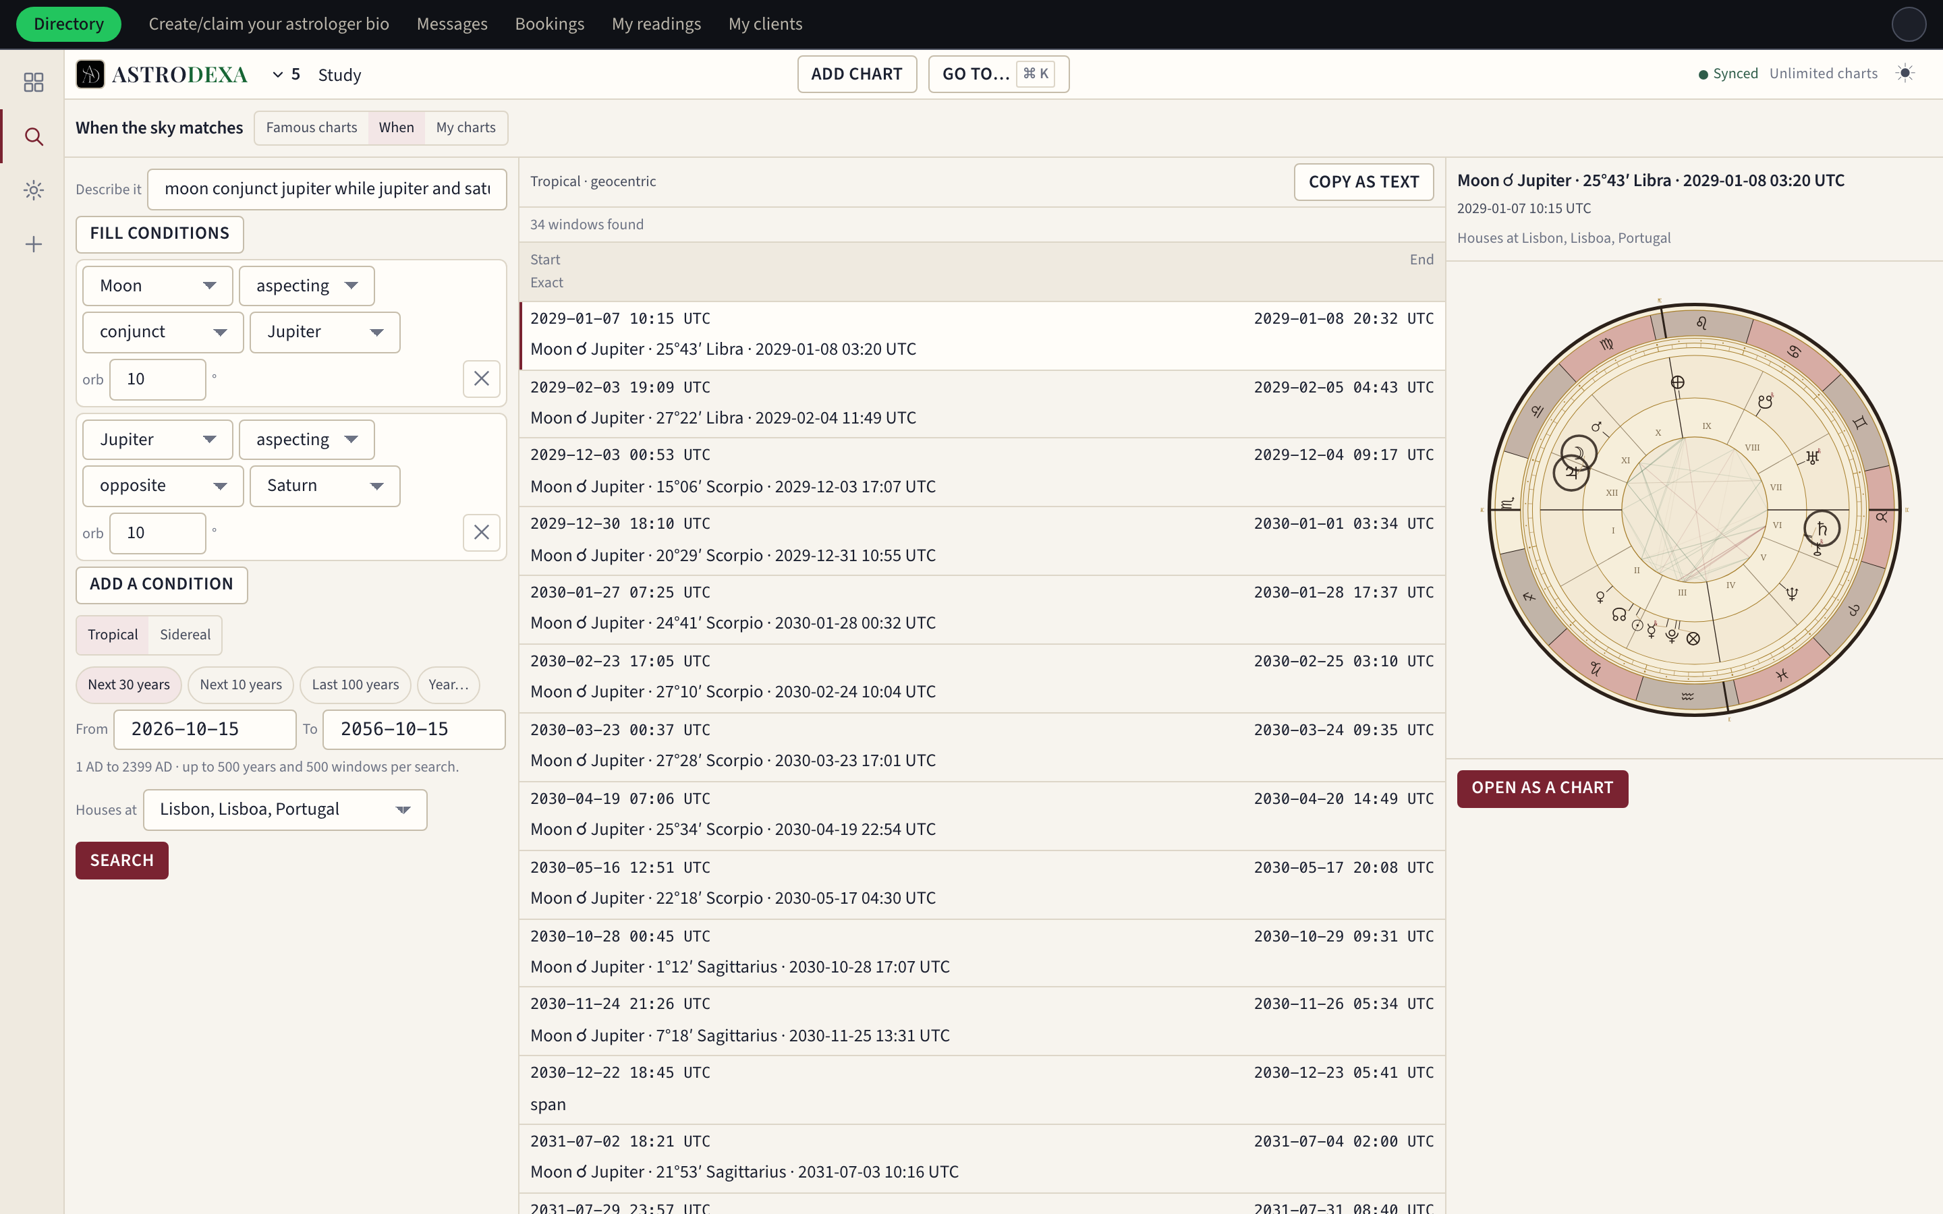Click the Part of Fortune glyph in chart
This screenshot has width=1943, height=1214.
pyautogui.click(x=1693, y=638)
